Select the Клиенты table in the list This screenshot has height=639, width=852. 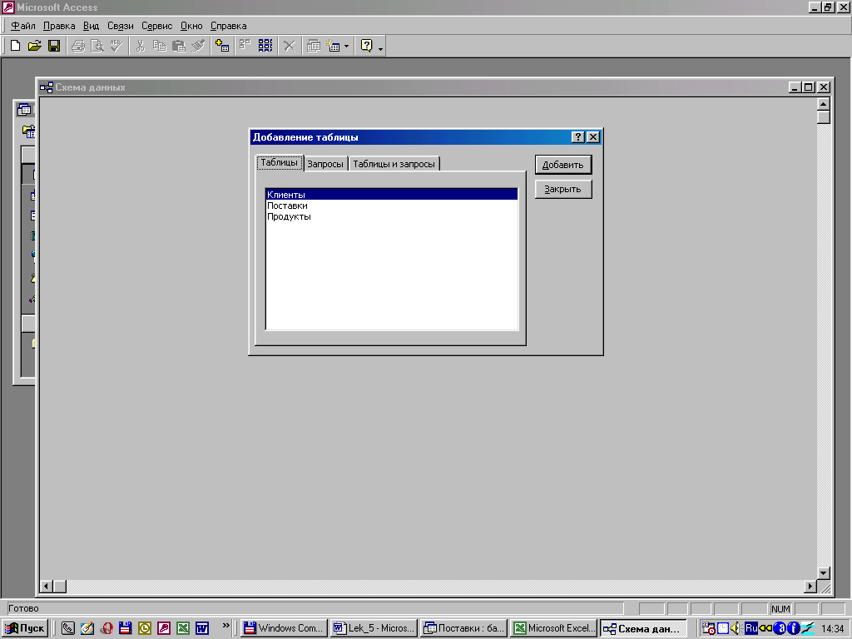pyautogui.click(x=391, y=195)
